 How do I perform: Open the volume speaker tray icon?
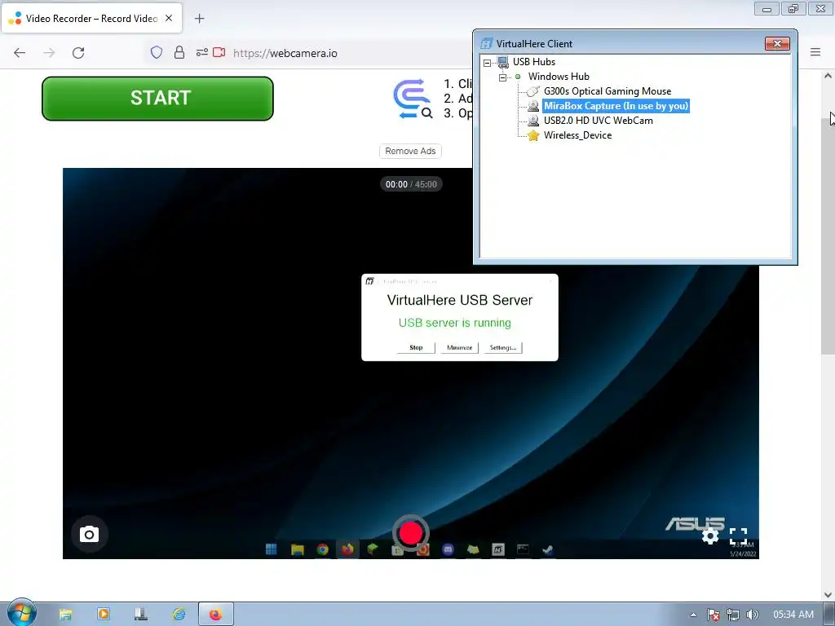click(x=752, y=615)
